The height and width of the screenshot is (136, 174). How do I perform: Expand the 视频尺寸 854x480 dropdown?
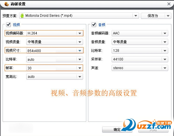tap(80, 51)
